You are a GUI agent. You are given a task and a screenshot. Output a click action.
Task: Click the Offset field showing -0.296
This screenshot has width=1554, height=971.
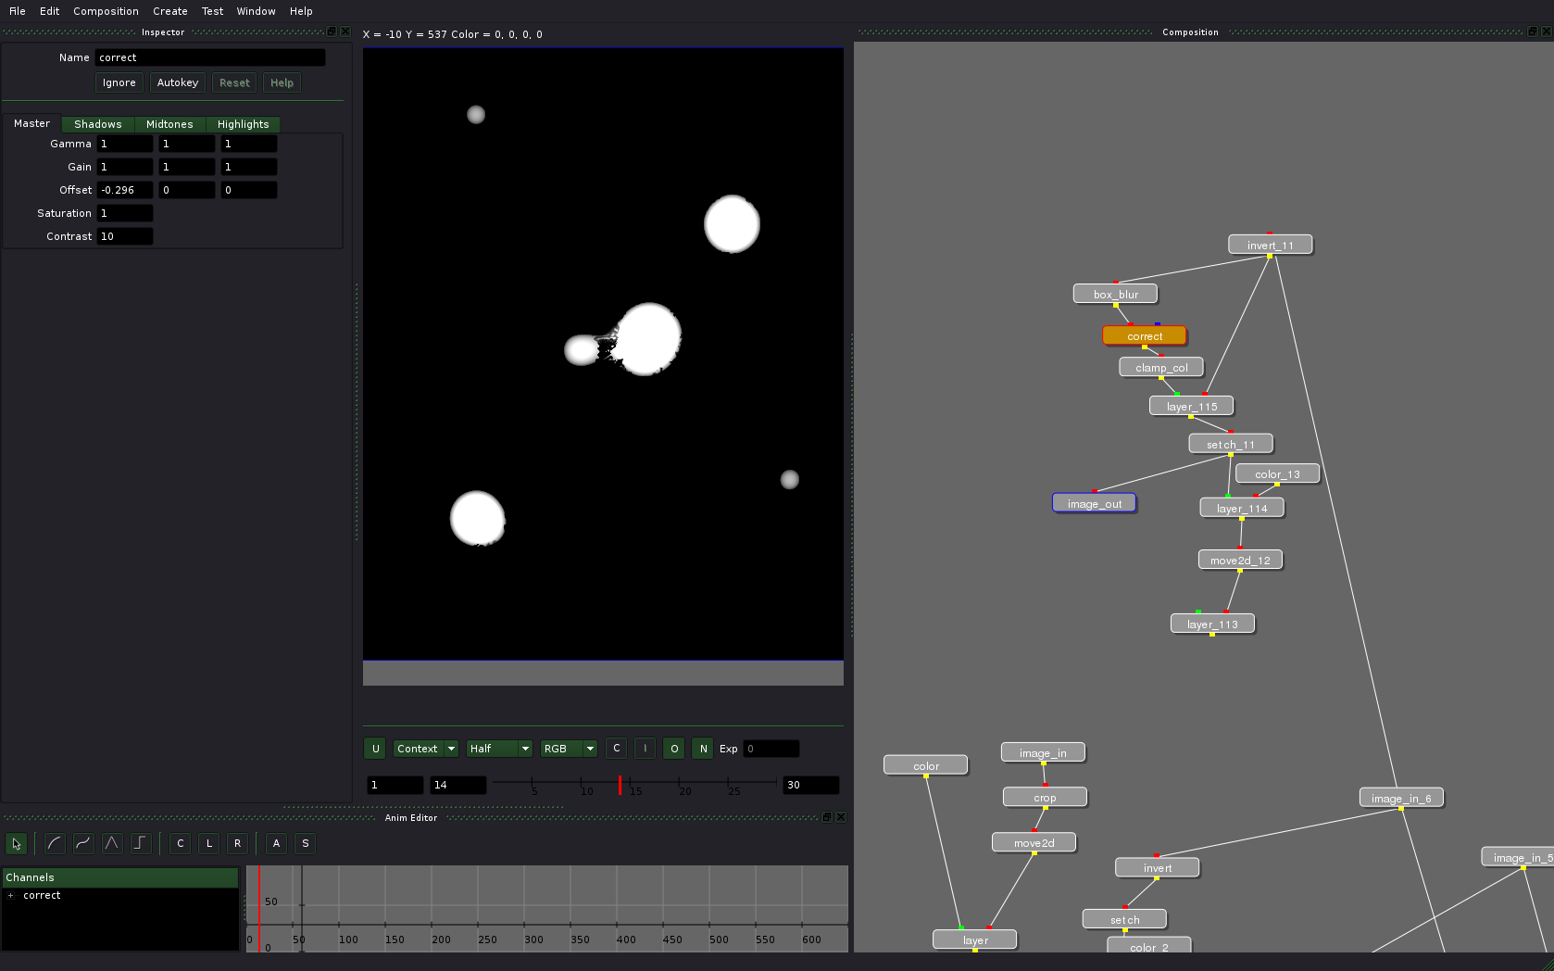(125, 190)
